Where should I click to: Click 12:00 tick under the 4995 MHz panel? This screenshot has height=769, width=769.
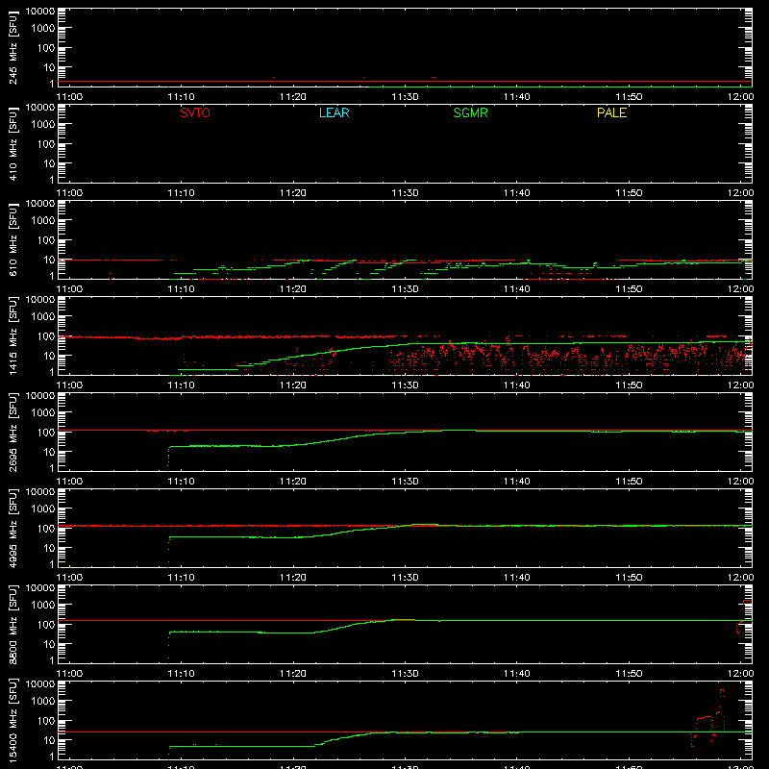coord(740,578)
